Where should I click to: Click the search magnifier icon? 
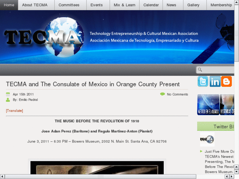point(200,70)
